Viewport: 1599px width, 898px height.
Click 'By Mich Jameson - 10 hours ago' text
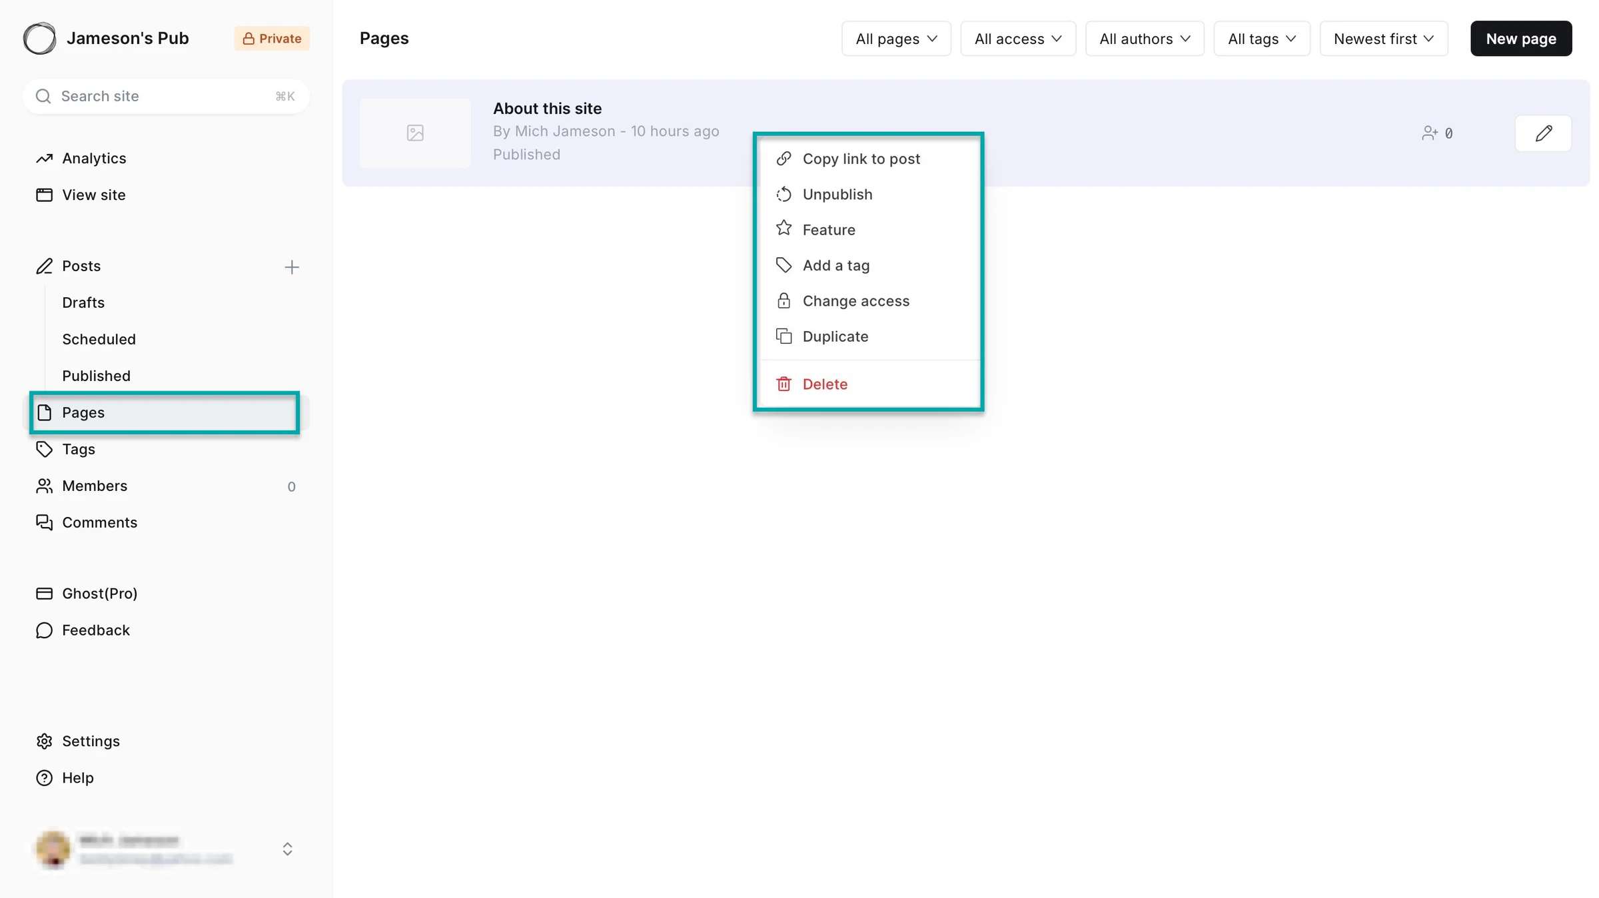606,131
